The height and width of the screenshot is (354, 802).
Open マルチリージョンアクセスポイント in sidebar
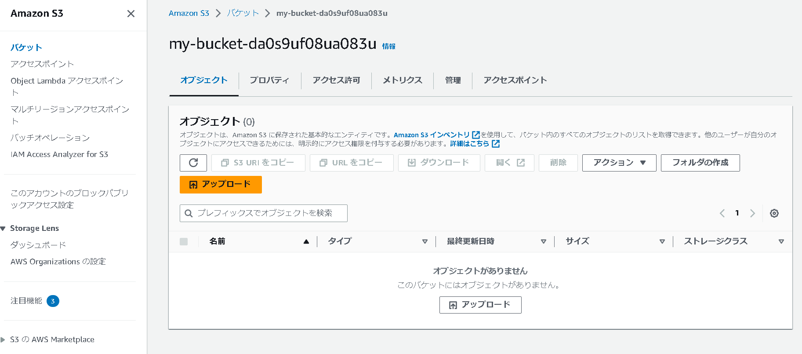click(x=70, y=115)
